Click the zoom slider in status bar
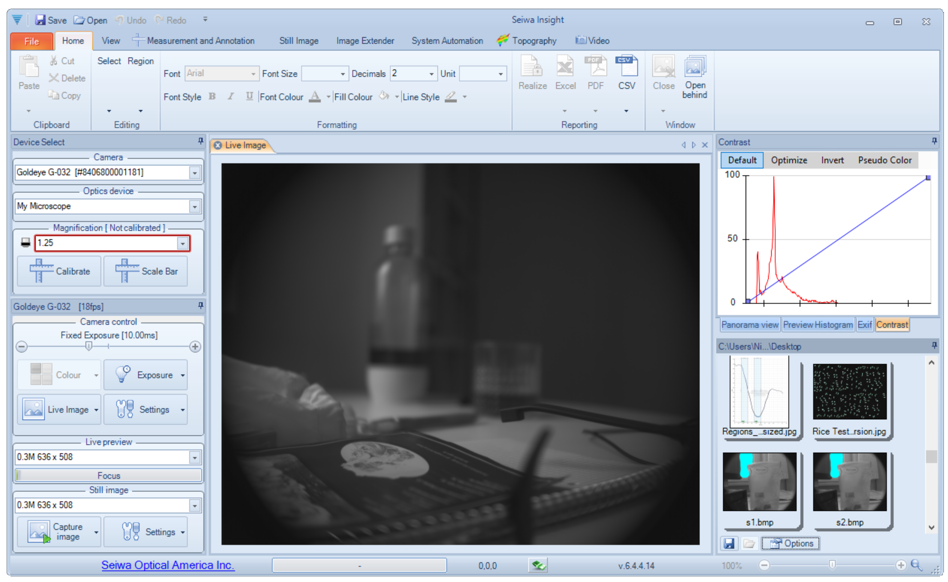The width and height of the screenshot is (948, 582). pyautogui.click(x=832, y=565)
